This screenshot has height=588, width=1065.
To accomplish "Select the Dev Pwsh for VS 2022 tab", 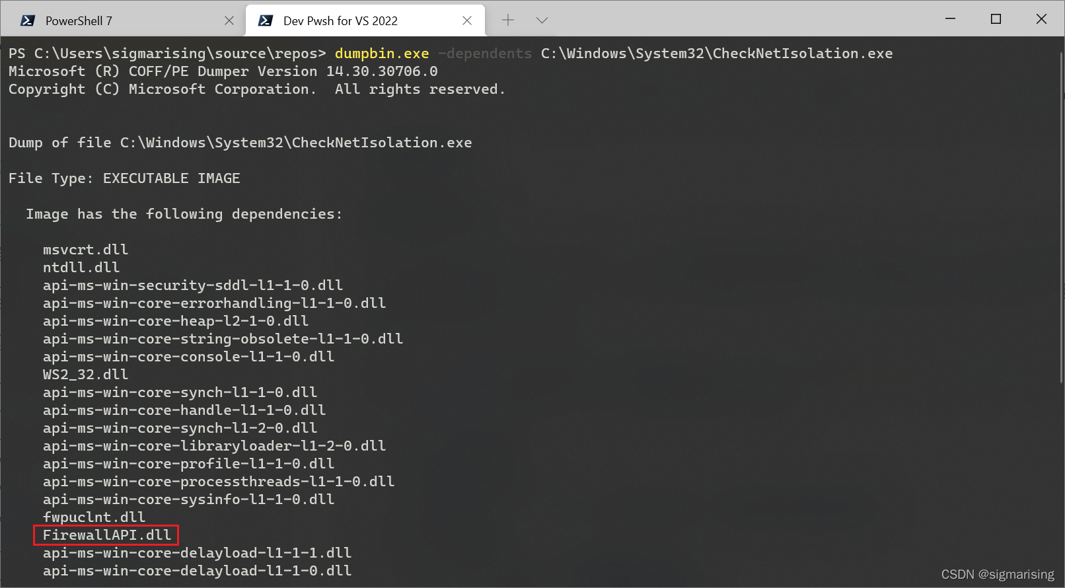I will (365, 20).
